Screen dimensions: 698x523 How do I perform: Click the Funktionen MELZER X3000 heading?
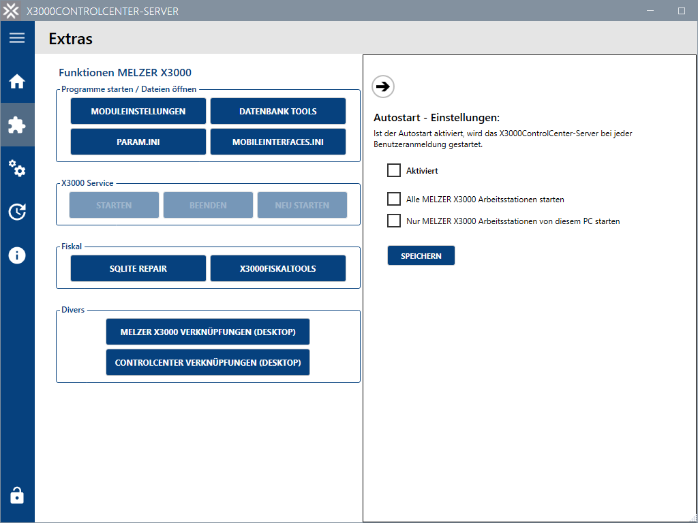point(125,72)
